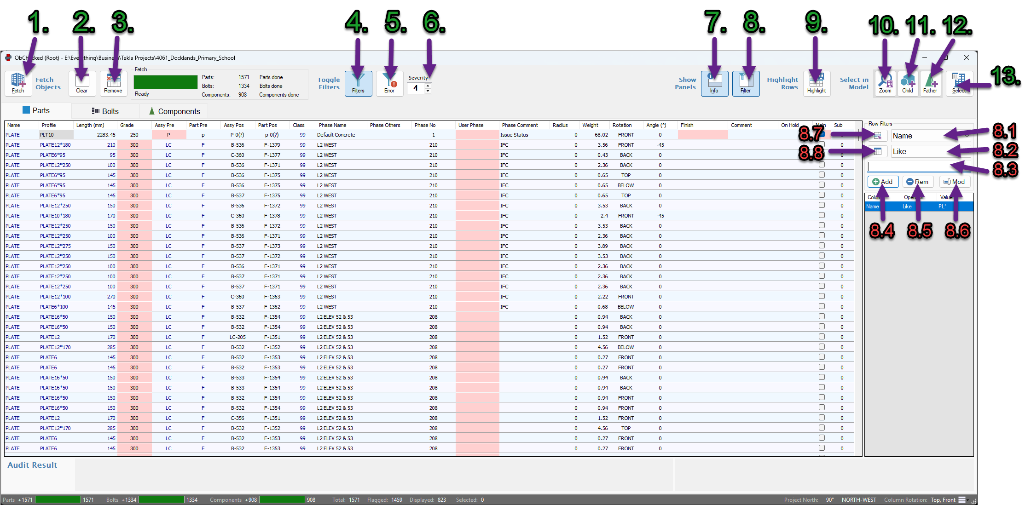Switch to the Bolts tab
This screenshot has height=505, width=1031.
click(105, 111)
